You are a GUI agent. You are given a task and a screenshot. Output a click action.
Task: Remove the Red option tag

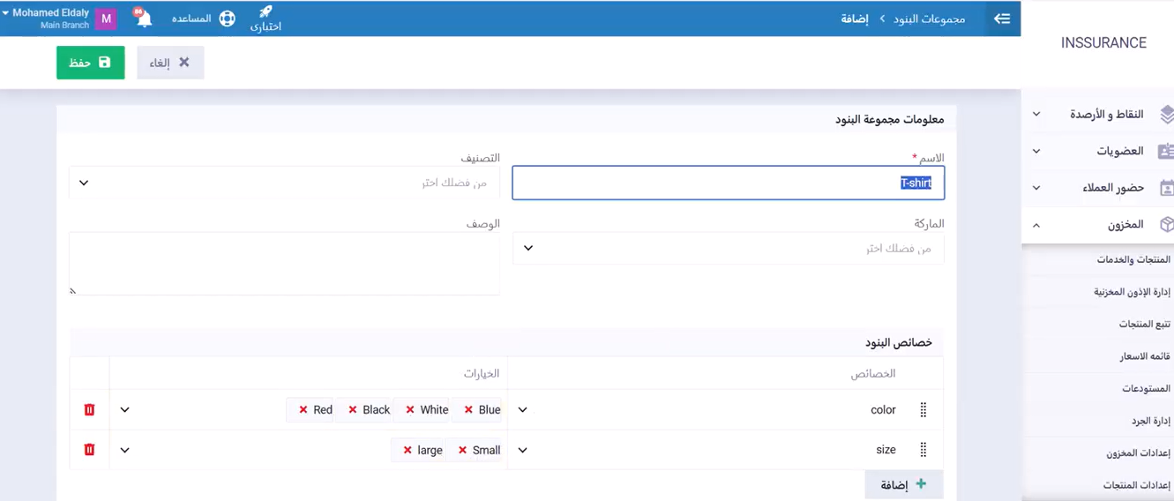pos(303,410)
